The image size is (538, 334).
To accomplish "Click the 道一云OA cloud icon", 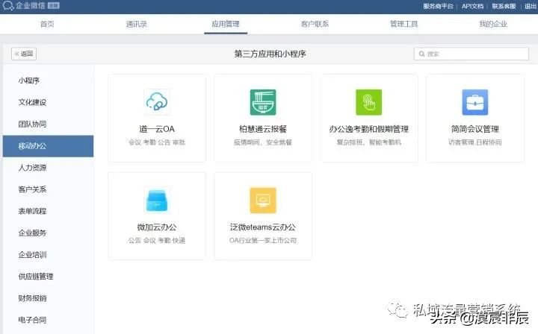I will tap(157, 102).
